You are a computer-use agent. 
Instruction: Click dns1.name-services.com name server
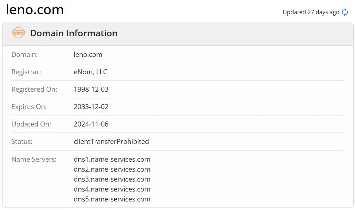112,159
